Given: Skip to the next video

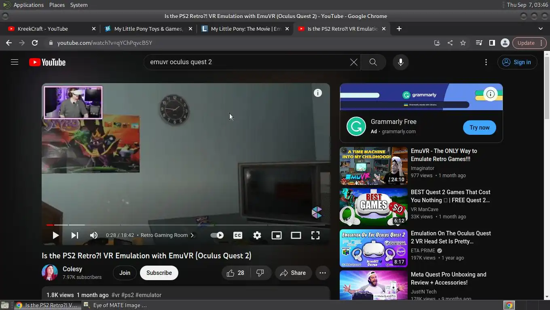Looking at the screenshot, I should 75,235.
